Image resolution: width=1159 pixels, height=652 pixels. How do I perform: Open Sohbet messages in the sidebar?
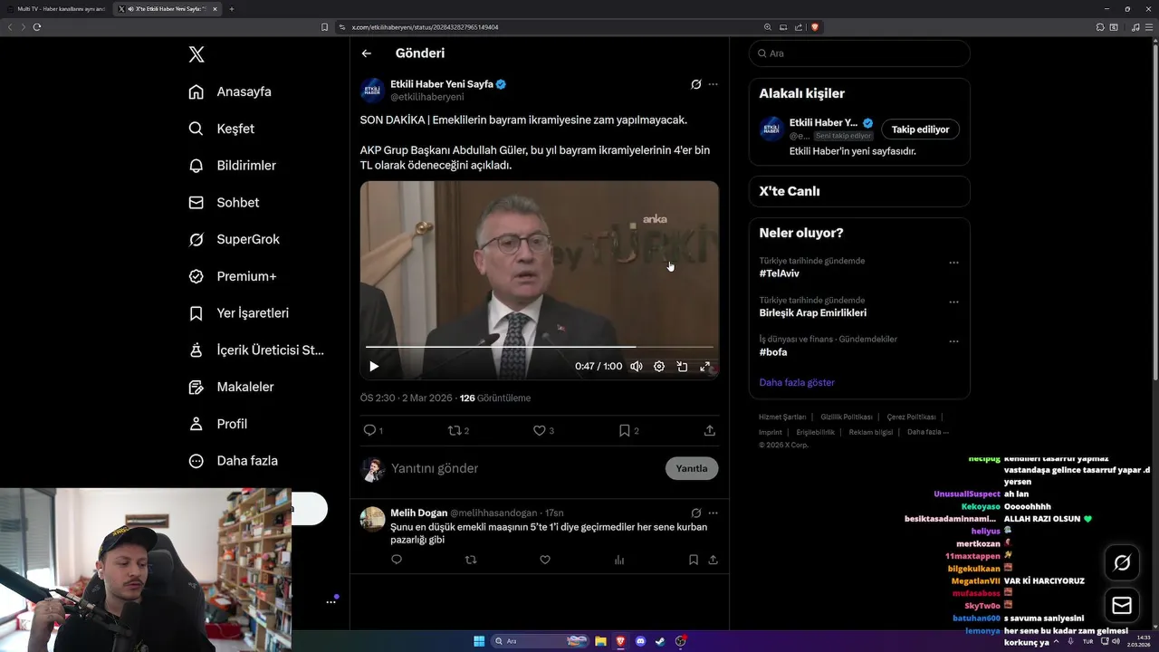pos(224,203)
